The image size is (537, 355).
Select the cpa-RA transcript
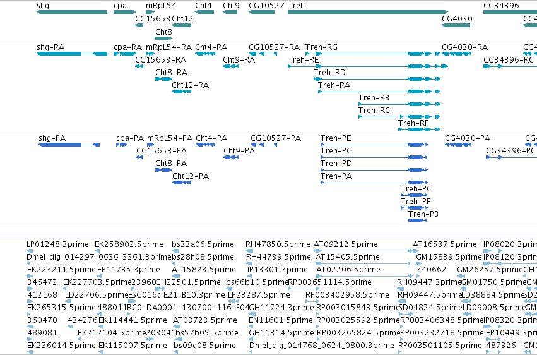click(125, 54)
